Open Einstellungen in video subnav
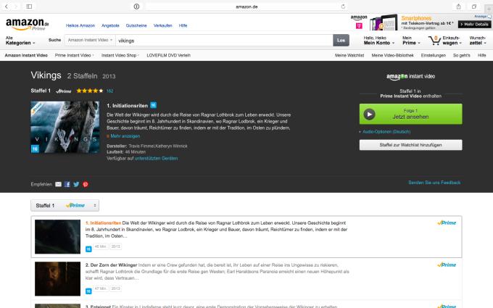The height and width of the screenshot is (308, 493). (x=434, y=55)
